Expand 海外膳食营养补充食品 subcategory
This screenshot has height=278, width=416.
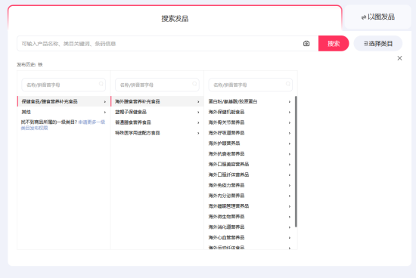(x=157, y=101)
